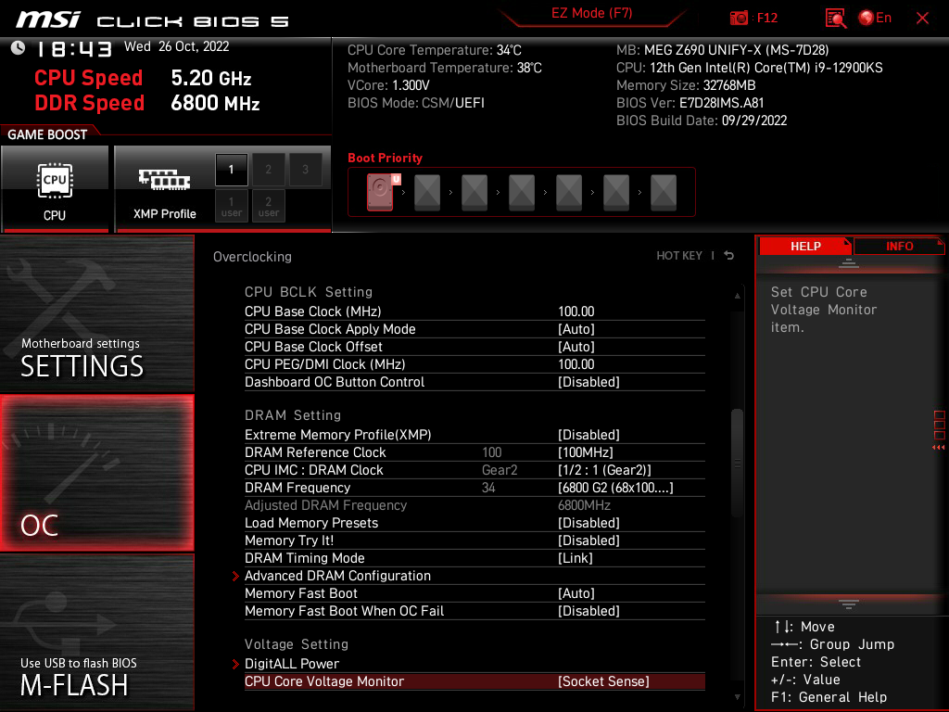The image size is (949, 712).
Task: Open the M-FLASH BIOS flash section
Action: click(96, 631)
